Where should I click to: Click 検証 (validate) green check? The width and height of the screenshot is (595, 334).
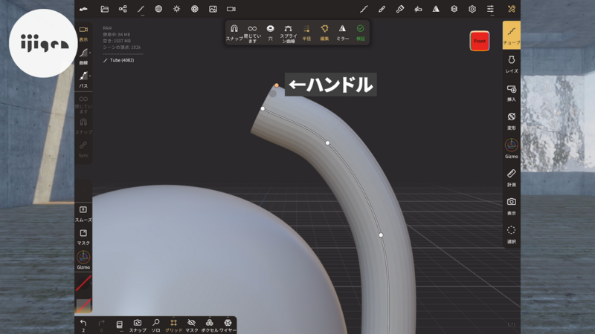pyautogui.click(x=361, y=33)
